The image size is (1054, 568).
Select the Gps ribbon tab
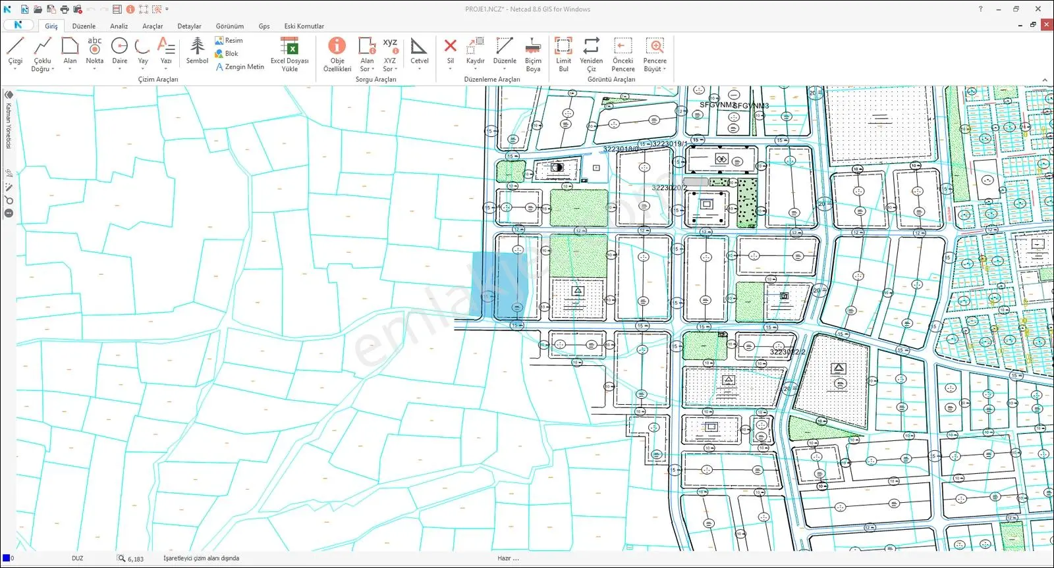pos(264,26)
